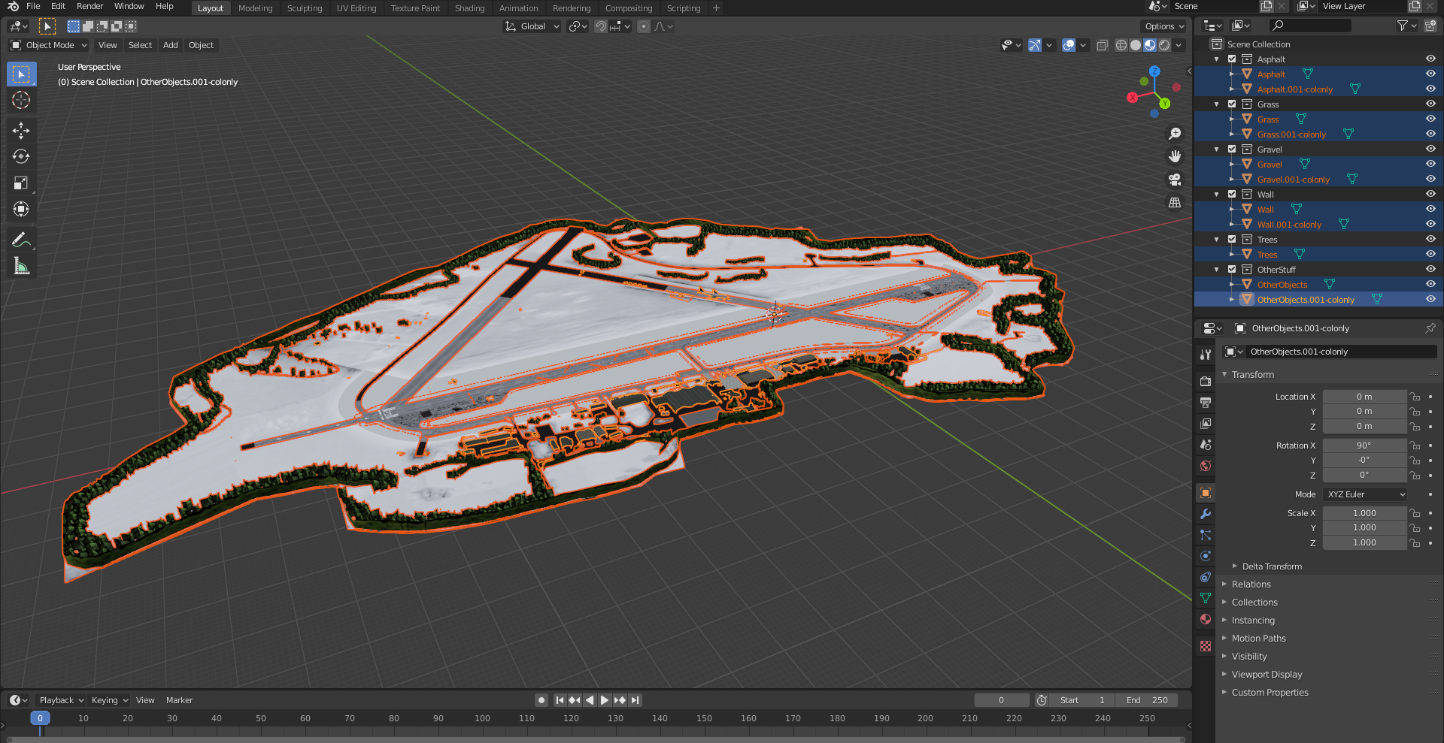Screen dimensions: 1444x743
Task: Pick the Annotate pencil tool
Action: click(x=21, y=240)
